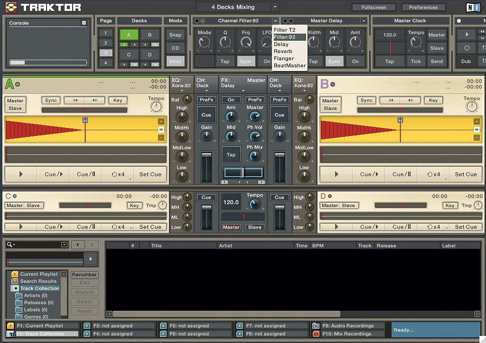Click the Preferences button
The image size is (486, 343).
click(422, 7)
